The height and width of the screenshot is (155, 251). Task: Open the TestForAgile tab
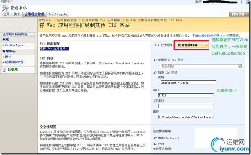click(58, 14)
